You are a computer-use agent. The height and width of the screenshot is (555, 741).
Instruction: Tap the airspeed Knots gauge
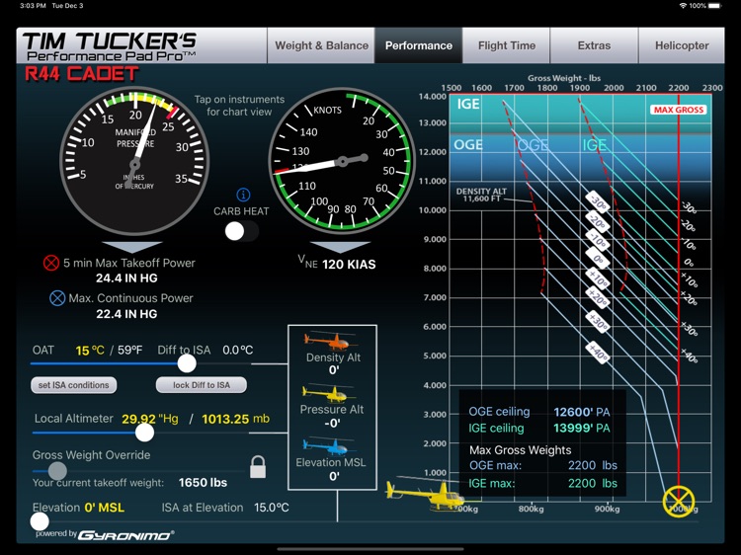(342, 161)
